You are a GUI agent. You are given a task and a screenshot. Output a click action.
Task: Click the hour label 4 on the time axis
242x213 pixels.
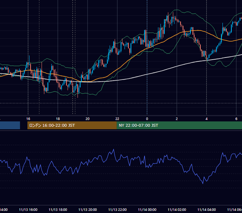point(206,119)
